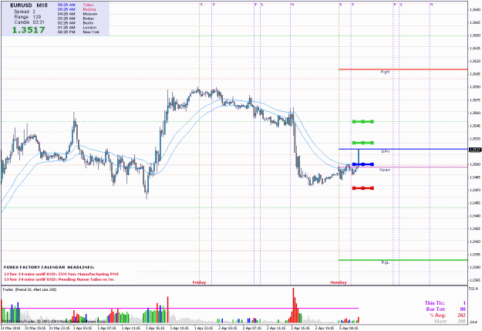Click the Friday day label
Viewport: 482px width, 331px height.
199,282
